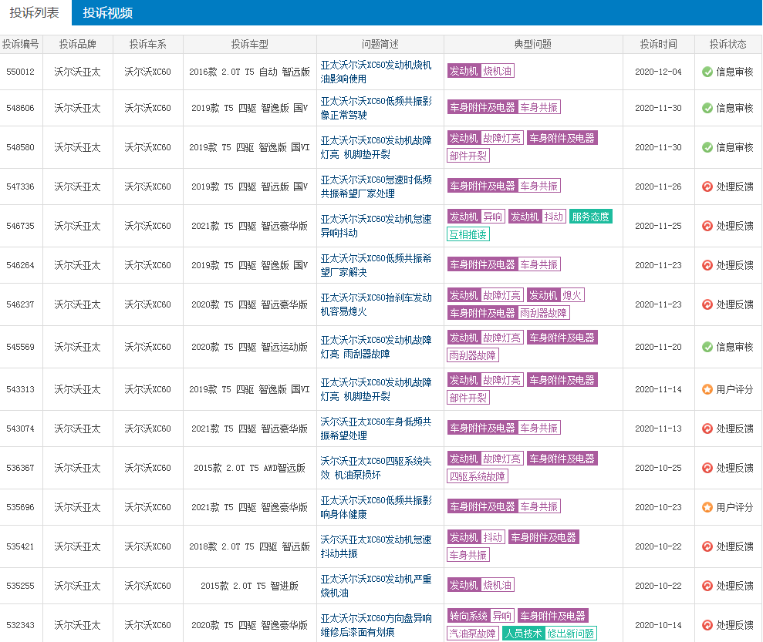The image size is (763, 642).
Task: Click the 四驱系统故障 tag in row 536367
Action: pyautogui.click(x=478, y=476)
